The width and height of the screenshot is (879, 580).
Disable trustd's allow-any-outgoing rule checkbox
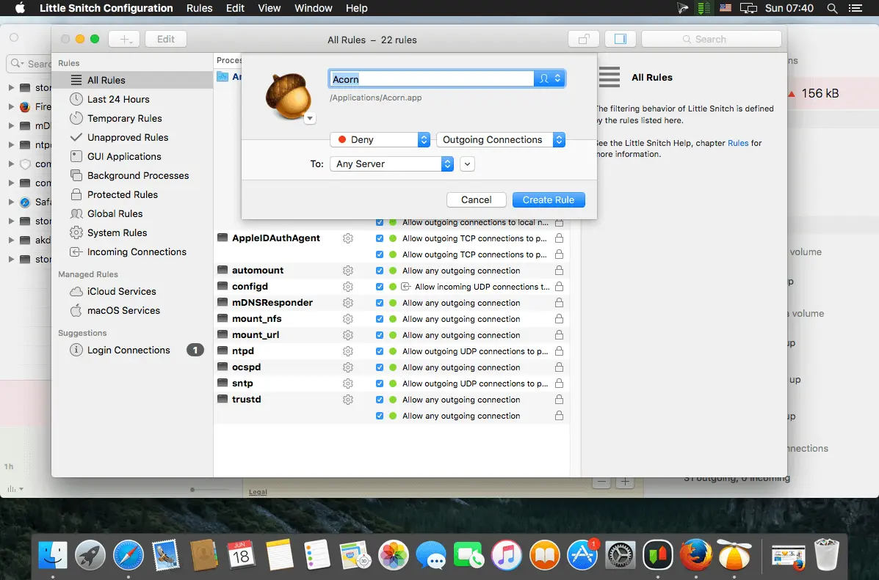380,400
